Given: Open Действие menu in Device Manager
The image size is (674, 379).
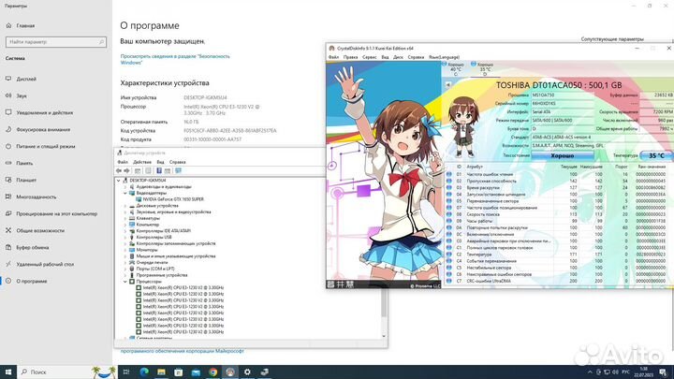Looking at the screenshot, I should 142,162.
